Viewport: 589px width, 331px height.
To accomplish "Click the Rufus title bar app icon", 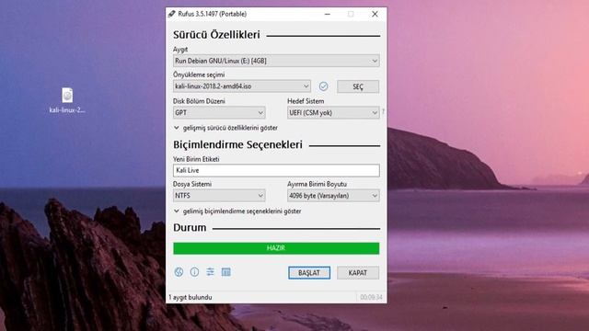I will (172, 14).
